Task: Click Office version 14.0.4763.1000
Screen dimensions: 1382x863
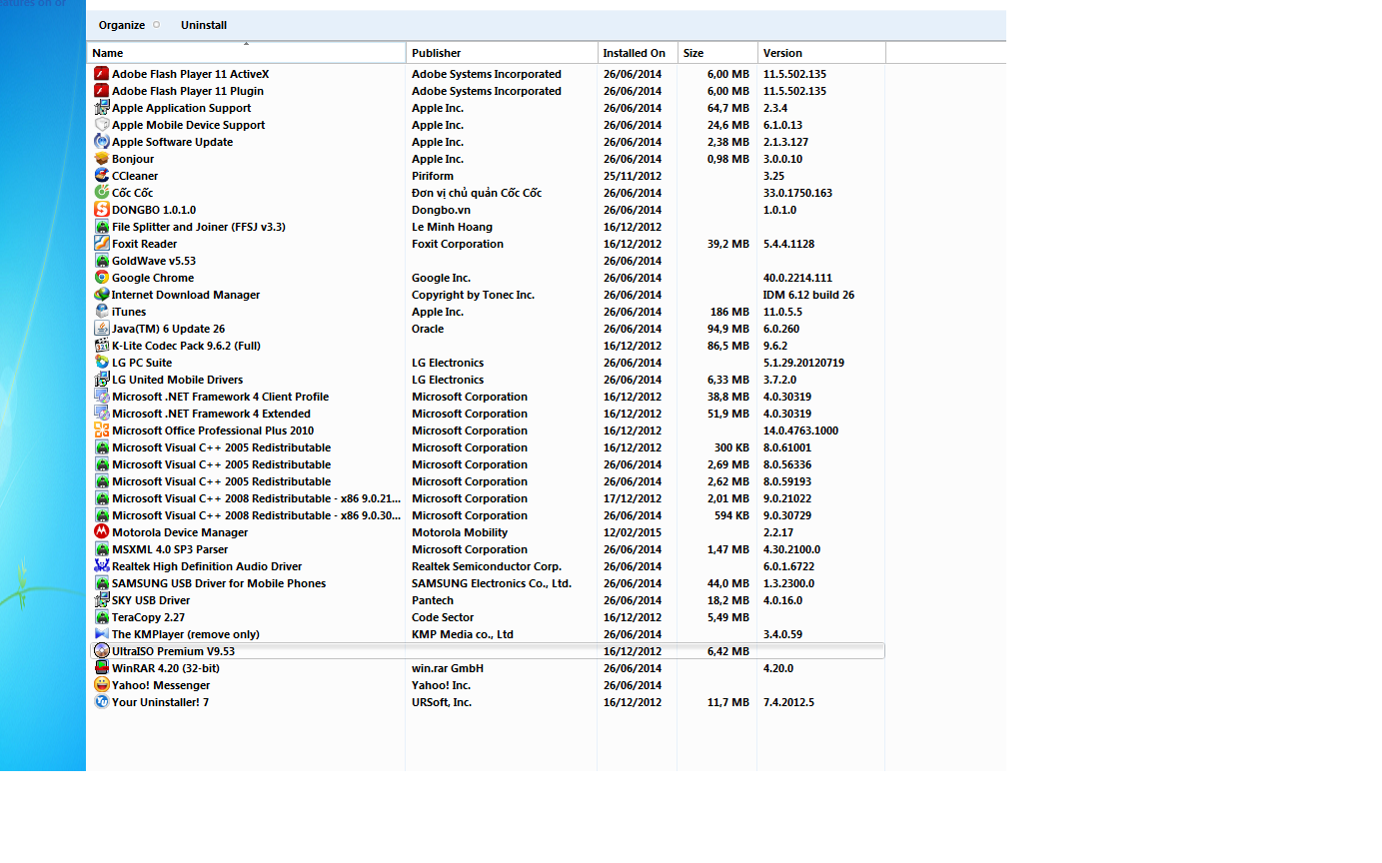Action: pos(800,431)
